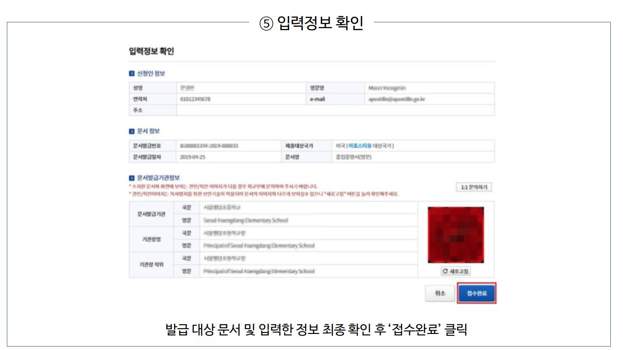Click the 문서발급기관 row header
Image resolution: width=623 pixels, height=350 pixels.
coord(151,214)
